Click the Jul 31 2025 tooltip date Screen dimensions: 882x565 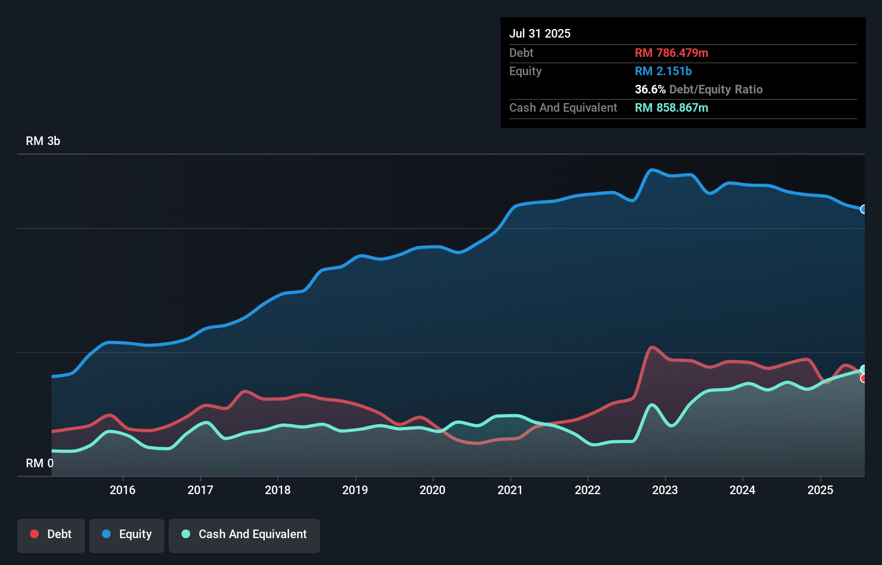coord(540,33)
